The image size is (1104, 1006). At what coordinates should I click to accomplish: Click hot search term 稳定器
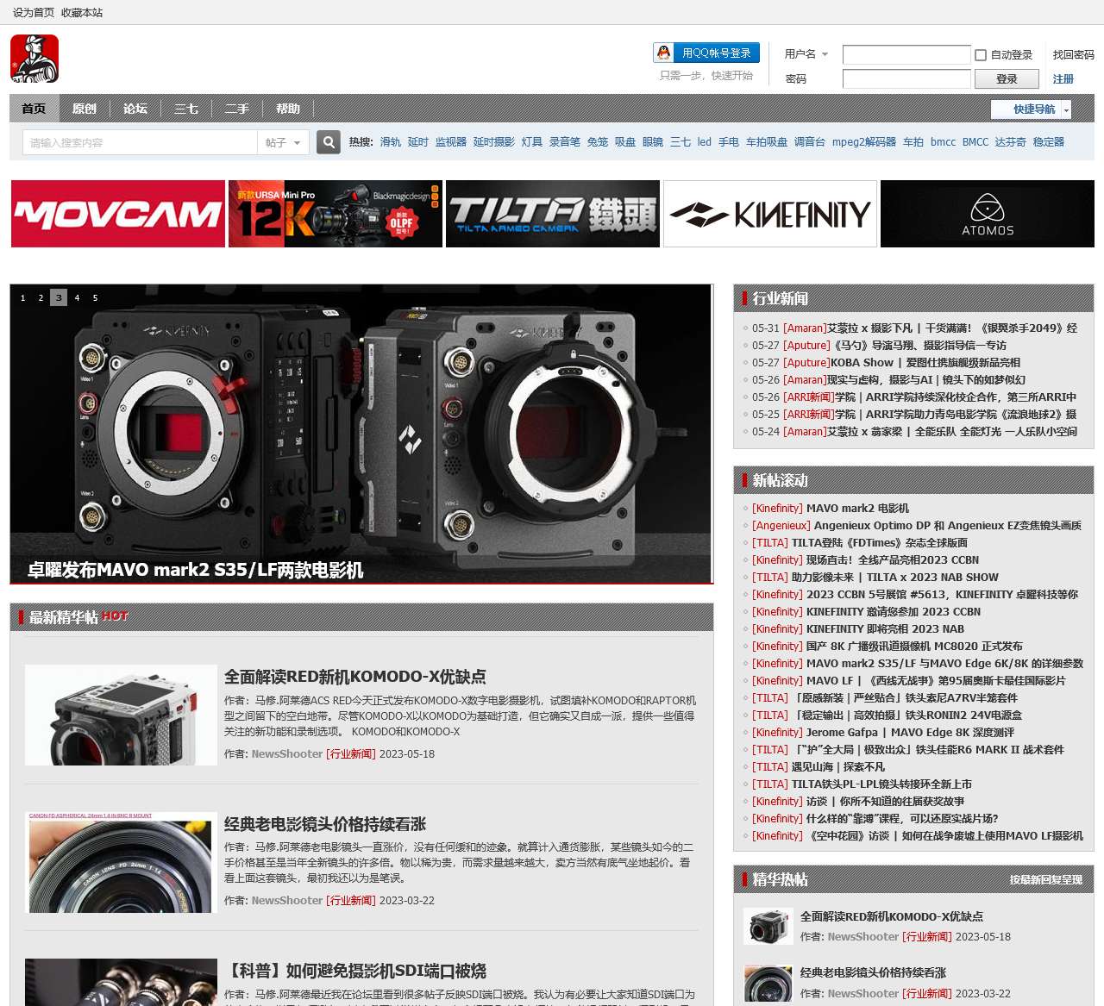tap(1049, 142)
